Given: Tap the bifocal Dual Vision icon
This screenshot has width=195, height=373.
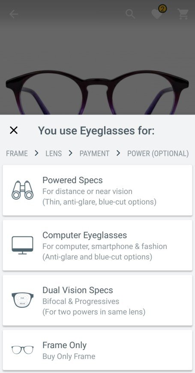Looking at the screenshot, I should [23, 300].
